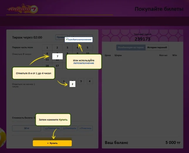Switch to Комбинации на тираж tab
189x153 pixels.
tap(131, 47)
